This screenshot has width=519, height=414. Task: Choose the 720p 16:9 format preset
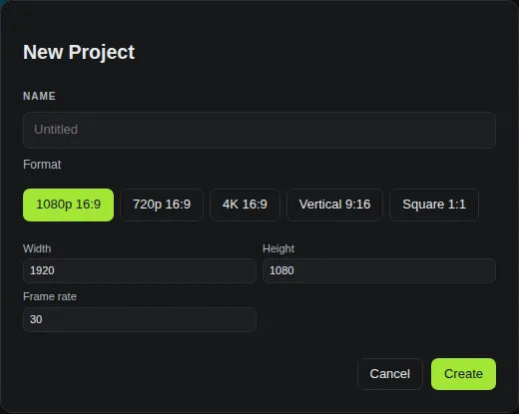point(162,205)
